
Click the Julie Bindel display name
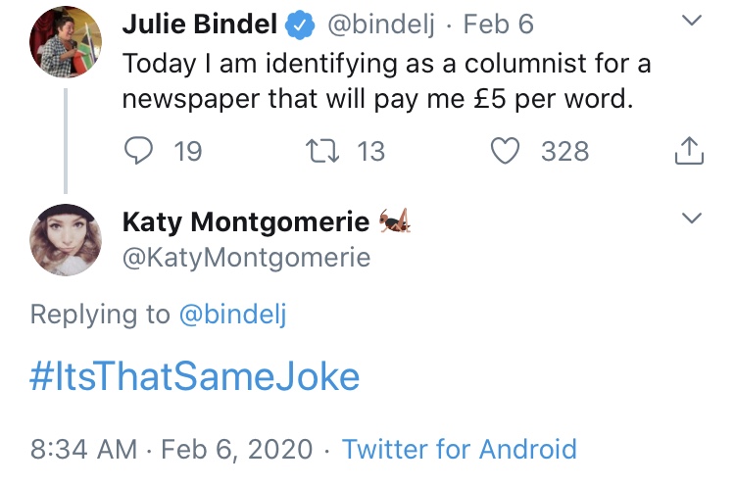pyautogui.click(x=200, y=24)
